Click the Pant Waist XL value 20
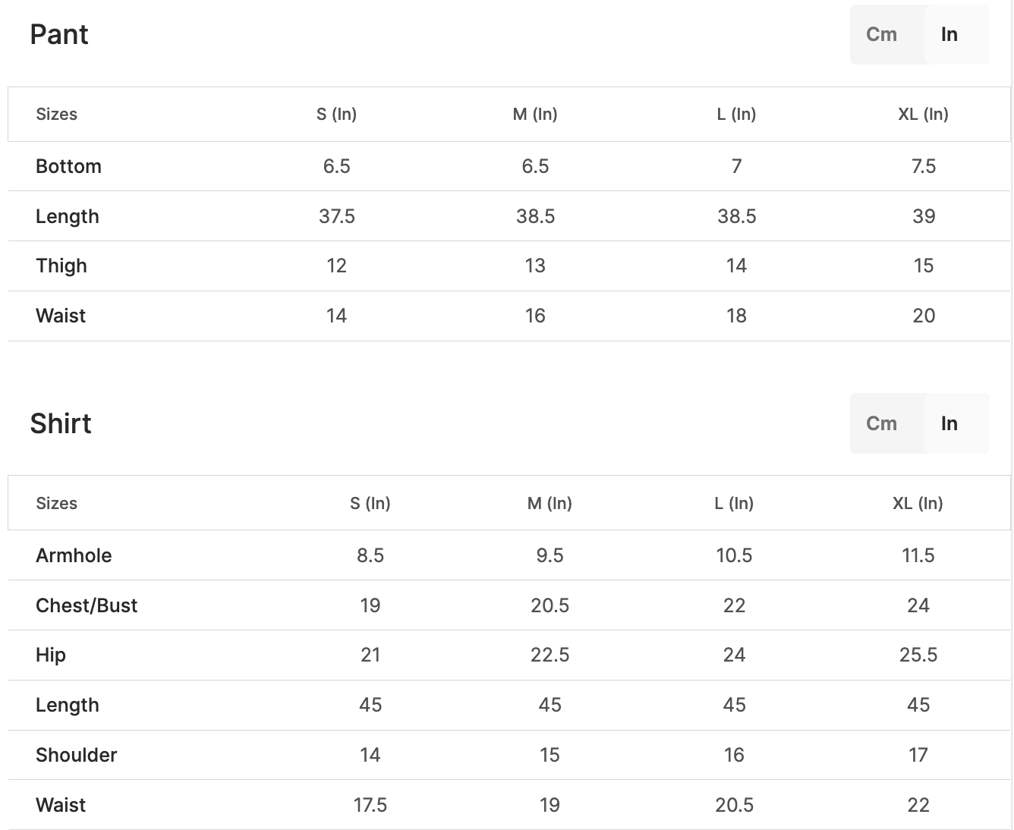 pyautogui.click(x=923, y=316)
